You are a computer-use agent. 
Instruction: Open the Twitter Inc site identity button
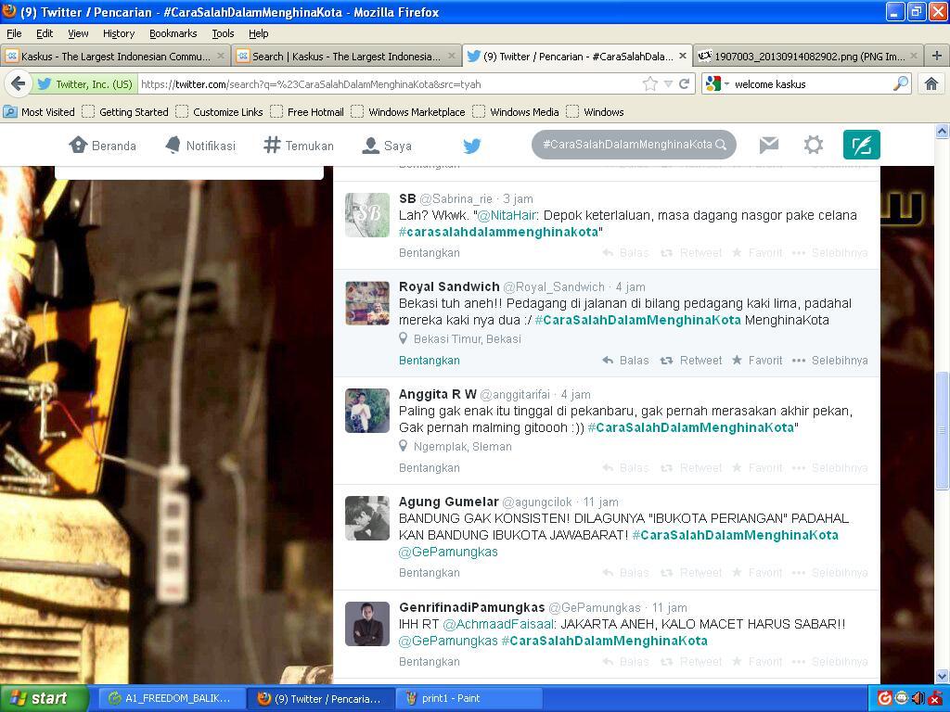pyautogui.click(x=84, y=83)
